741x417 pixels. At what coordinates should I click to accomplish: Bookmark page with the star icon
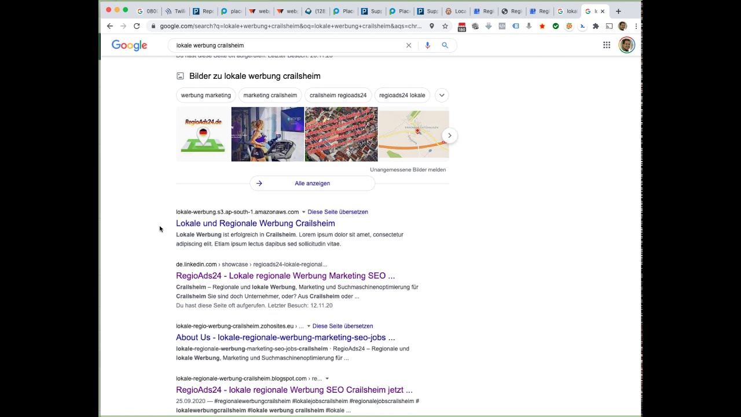(445, 26)
